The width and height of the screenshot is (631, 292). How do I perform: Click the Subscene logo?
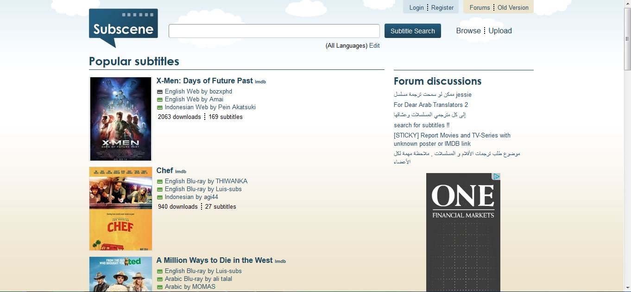click(123, 27)
